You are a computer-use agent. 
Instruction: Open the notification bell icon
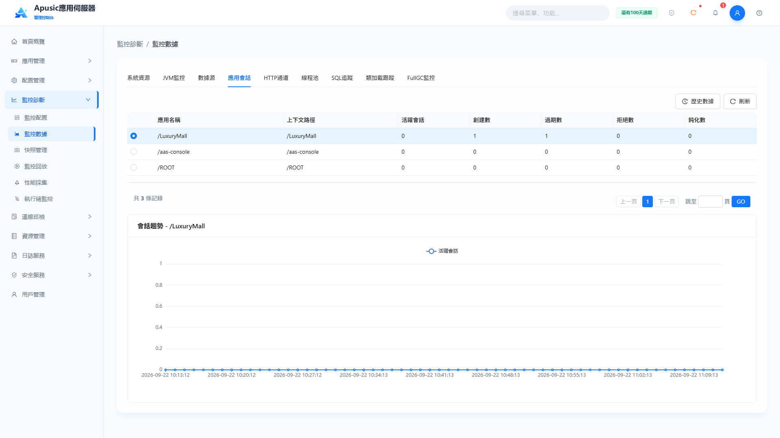pyautogui.click(x=715, y=13)
